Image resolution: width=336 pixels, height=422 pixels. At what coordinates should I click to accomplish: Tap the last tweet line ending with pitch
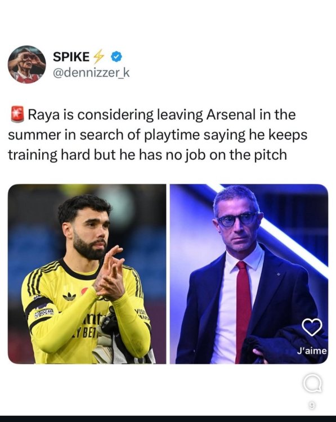pyautogui.click(x=147, y=155)
